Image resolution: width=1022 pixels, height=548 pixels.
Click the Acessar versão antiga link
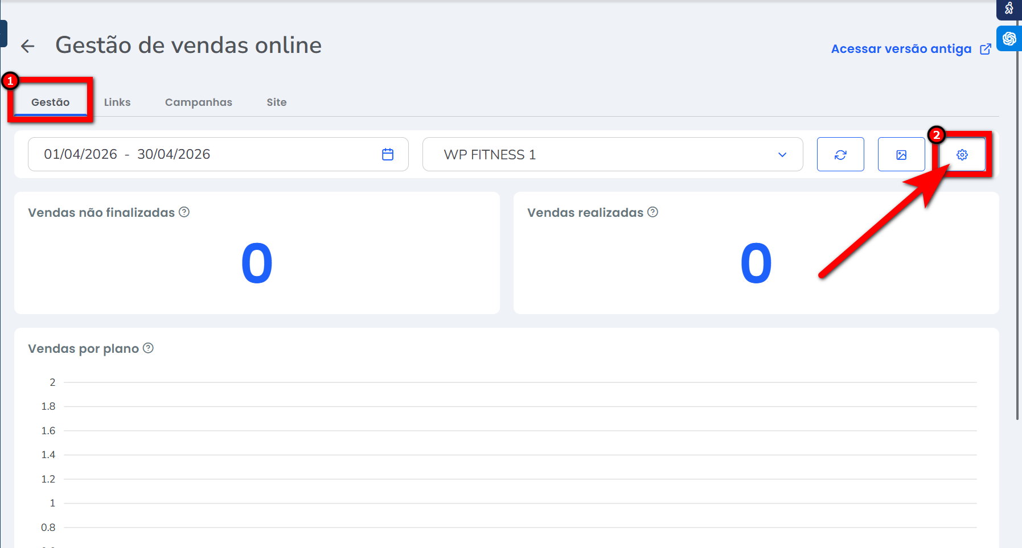[x=901, y=49]
